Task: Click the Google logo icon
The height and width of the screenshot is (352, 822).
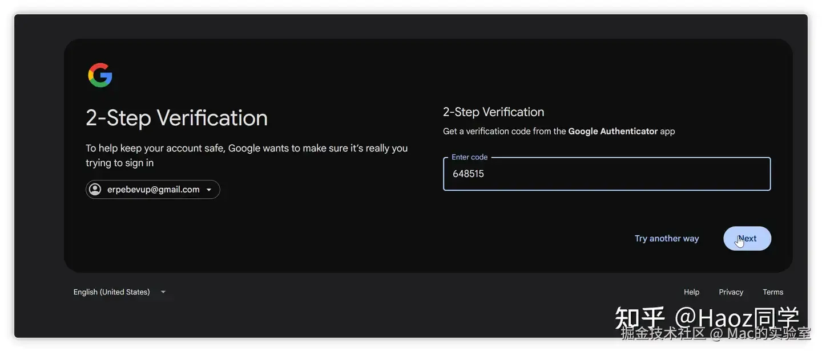Action: point(100,75)
